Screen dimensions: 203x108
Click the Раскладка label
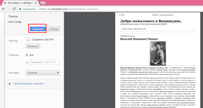[14, 73]
